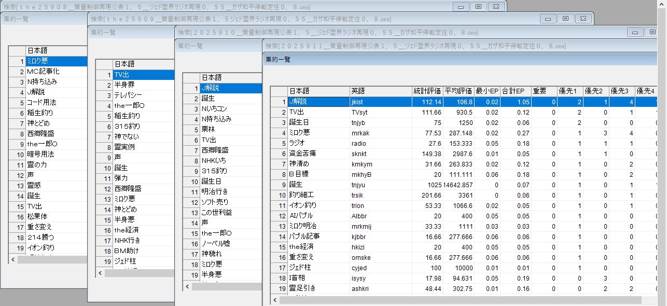Image resolution: width=667 pixels, height=306 pixels.
Task: Click the 優先1 column header
Action: (570, 91)
